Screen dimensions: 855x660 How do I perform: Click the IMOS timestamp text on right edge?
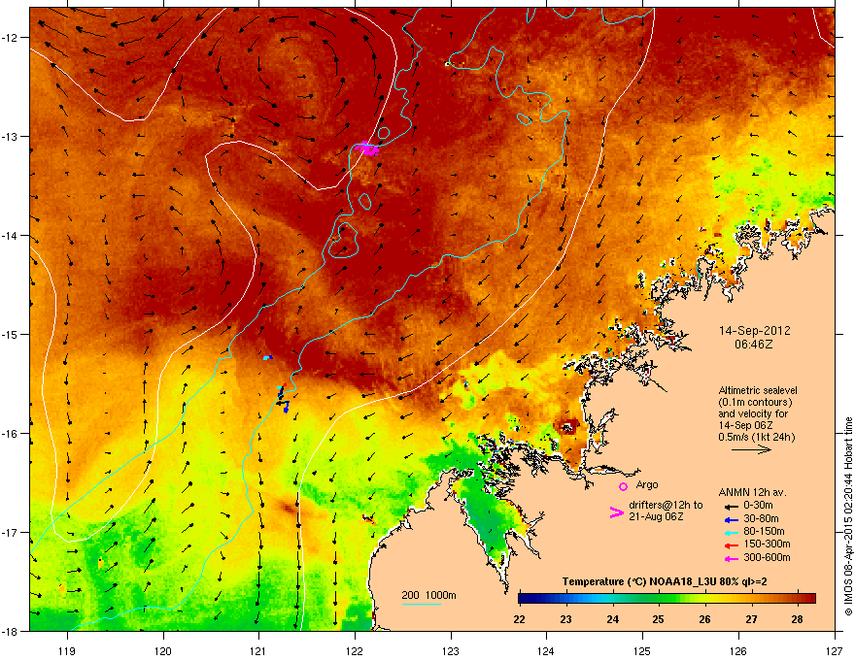(x=848, y=516)
